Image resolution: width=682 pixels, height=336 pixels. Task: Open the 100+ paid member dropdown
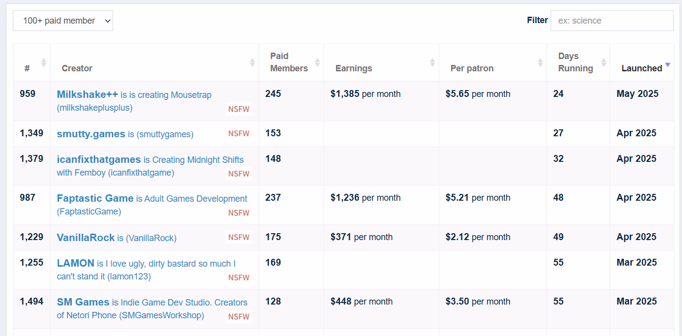(63, 21)
